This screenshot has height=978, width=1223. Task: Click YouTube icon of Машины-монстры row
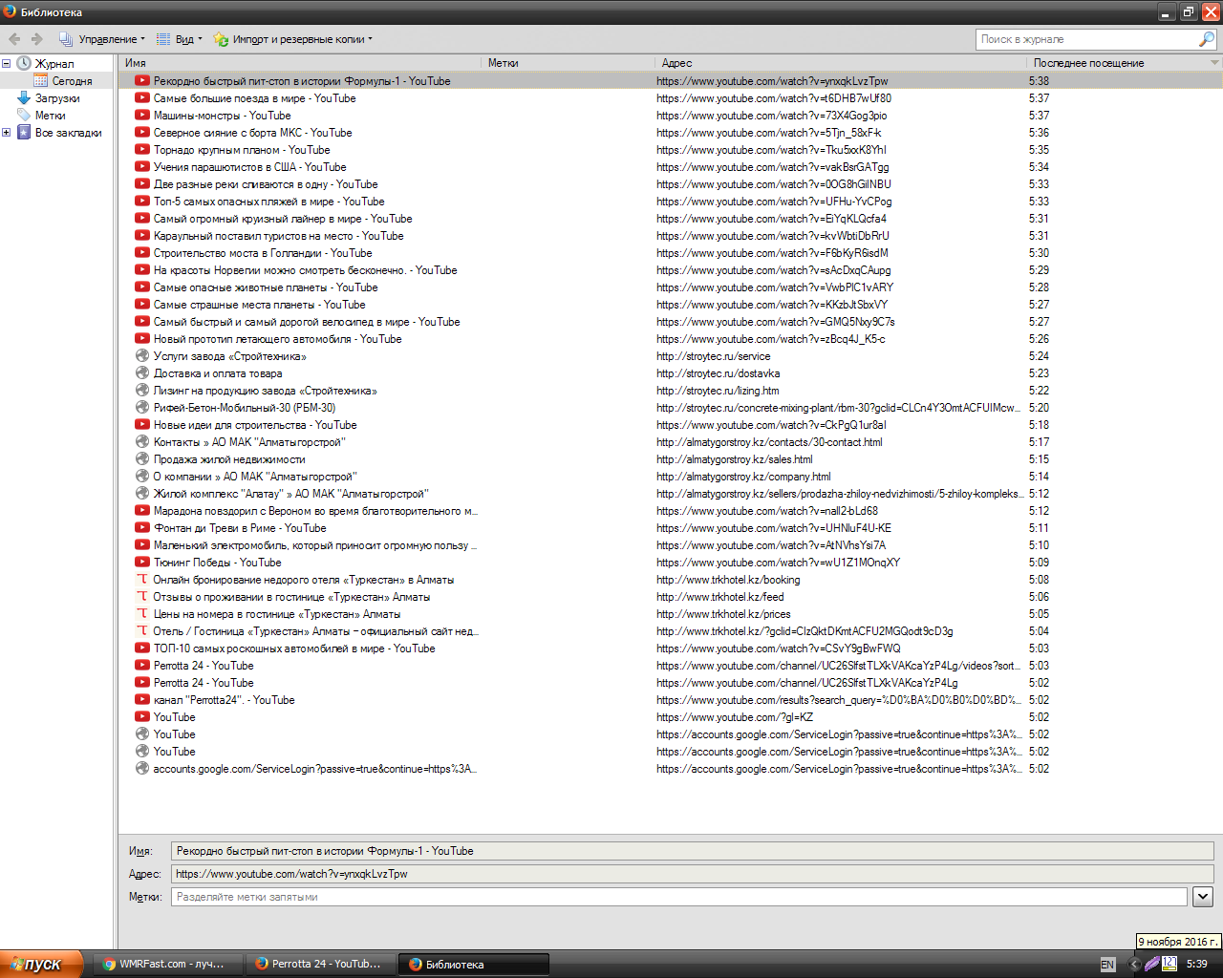[x=142, y=116]
